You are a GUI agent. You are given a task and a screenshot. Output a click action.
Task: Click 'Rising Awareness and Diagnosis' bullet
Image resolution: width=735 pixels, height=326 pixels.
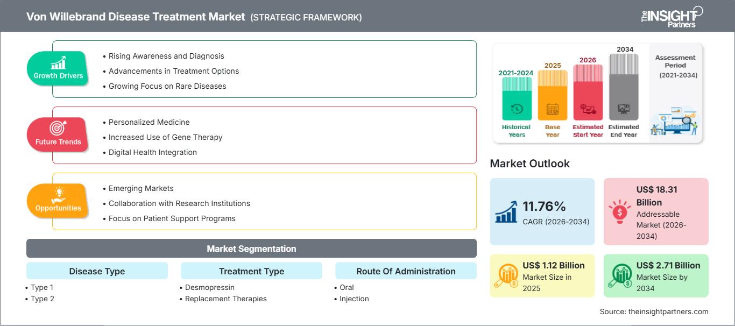coord(166,56)
